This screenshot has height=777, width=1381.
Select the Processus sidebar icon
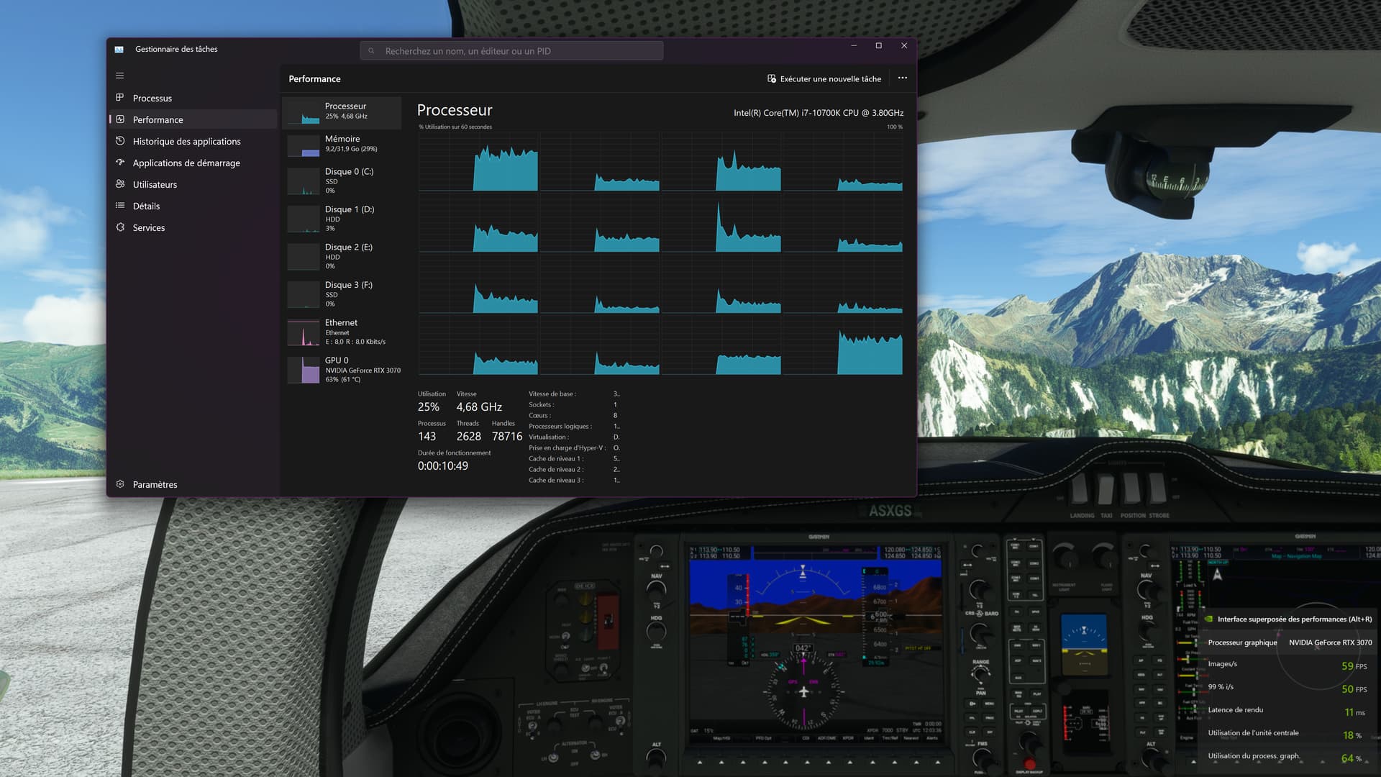point(119,98)
